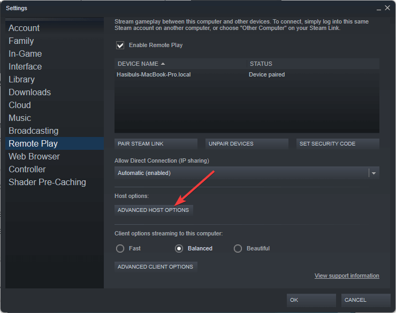
Task: Open the Family settings section
Action: pos(54,41)
